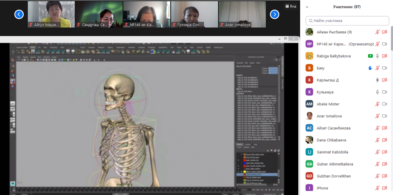The width and height of the screenshot is (393, 195).
Task: Click Rabiga Balkybekova's green screen share icon
Action: 370,56
